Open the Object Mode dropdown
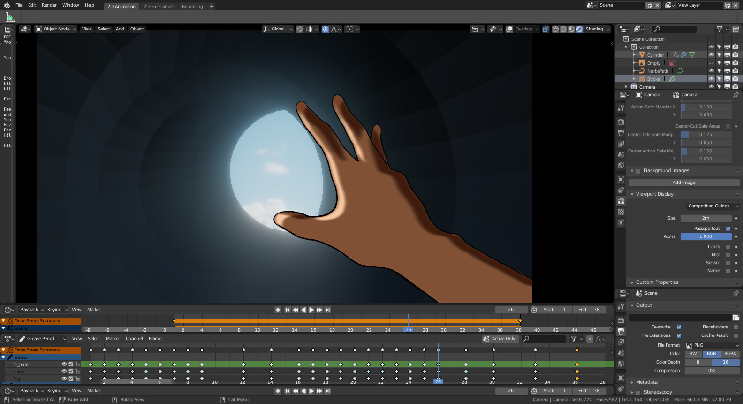743x404 pixels. (x=56, y=29)
